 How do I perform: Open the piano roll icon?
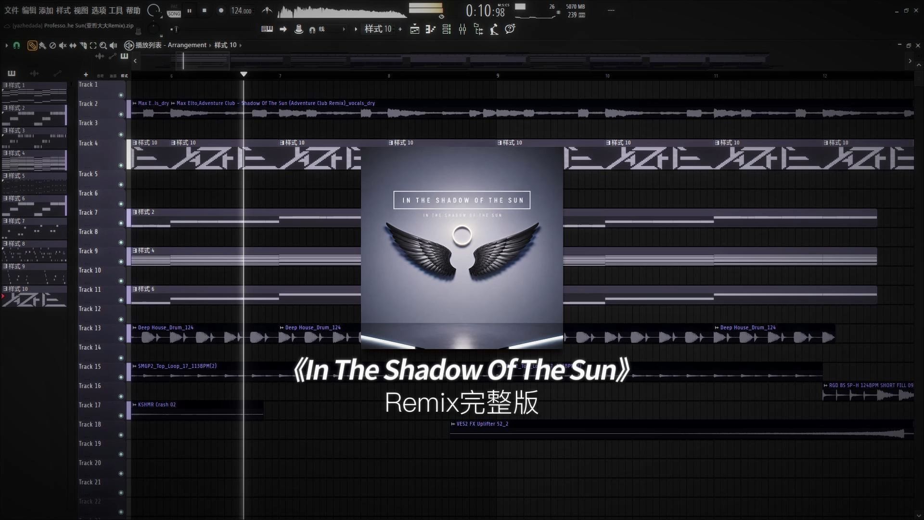(430, 30)
